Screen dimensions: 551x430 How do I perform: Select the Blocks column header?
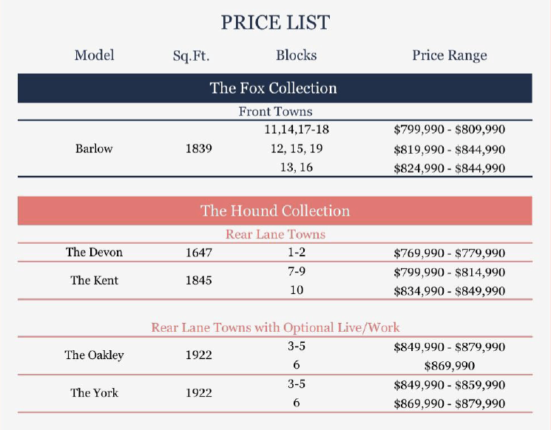point(297,55)
